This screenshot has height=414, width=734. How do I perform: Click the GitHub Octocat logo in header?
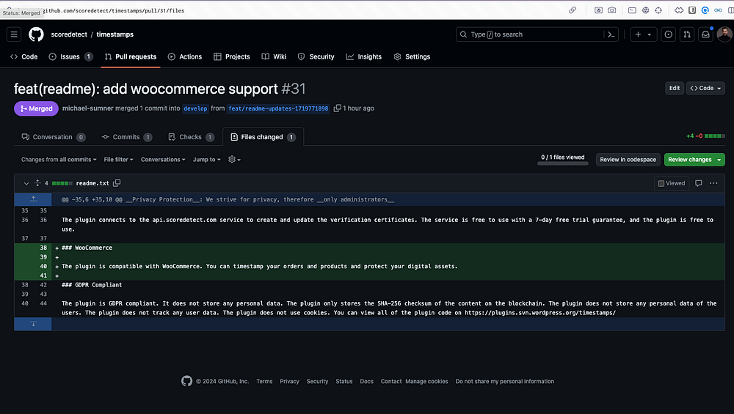(x=36, y=34)
